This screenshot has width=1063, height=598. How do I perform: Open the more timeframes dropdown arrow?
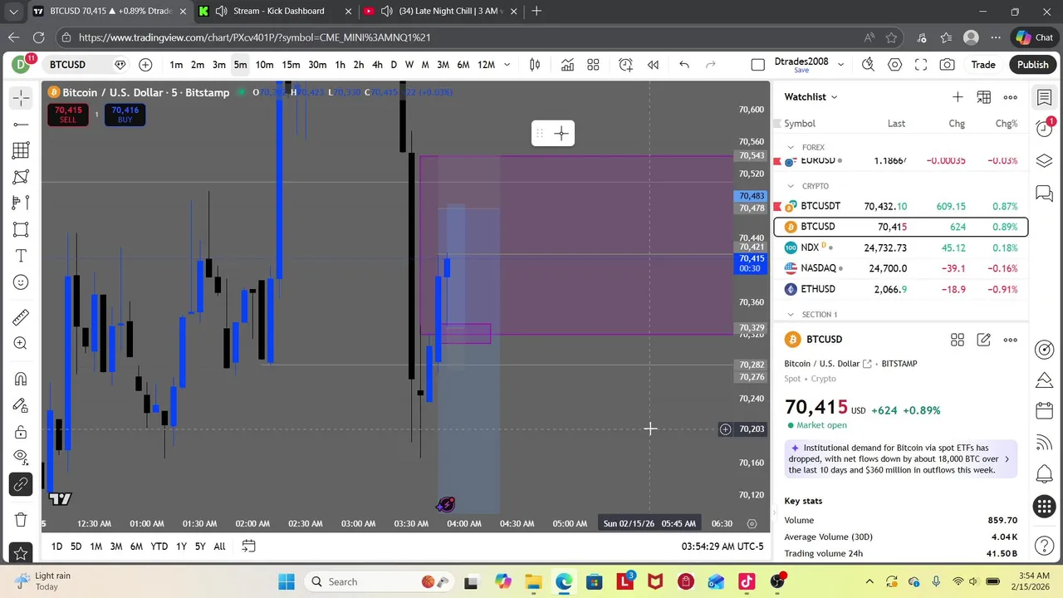pos(507,65)
